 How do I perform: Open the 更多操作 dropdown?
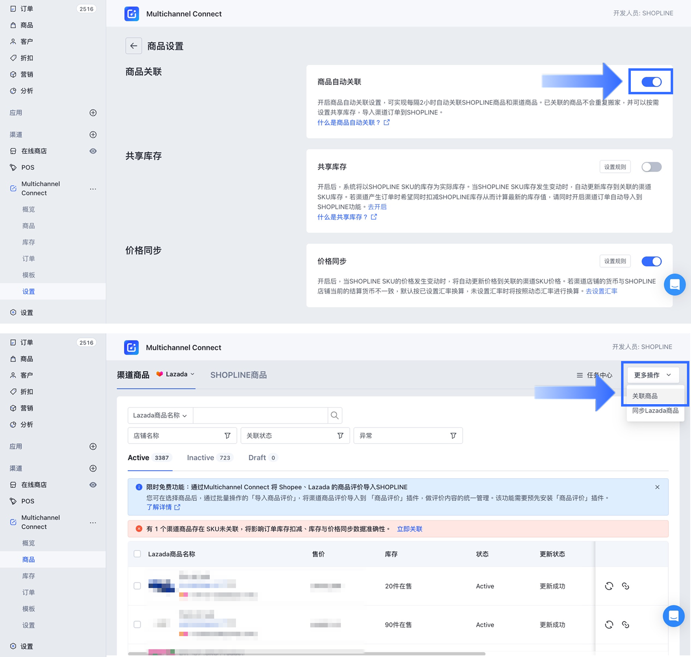pos(653,375)
